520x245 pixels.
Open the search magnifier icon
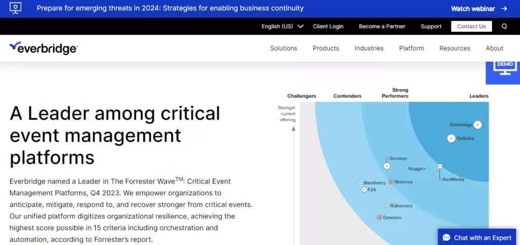pos(504,26)
